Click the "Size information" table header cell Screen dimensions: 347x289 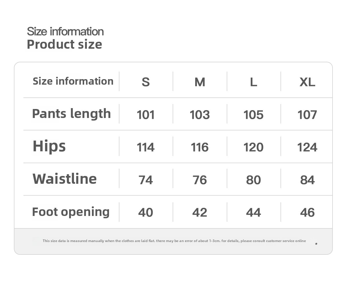[x=73, y=81]
